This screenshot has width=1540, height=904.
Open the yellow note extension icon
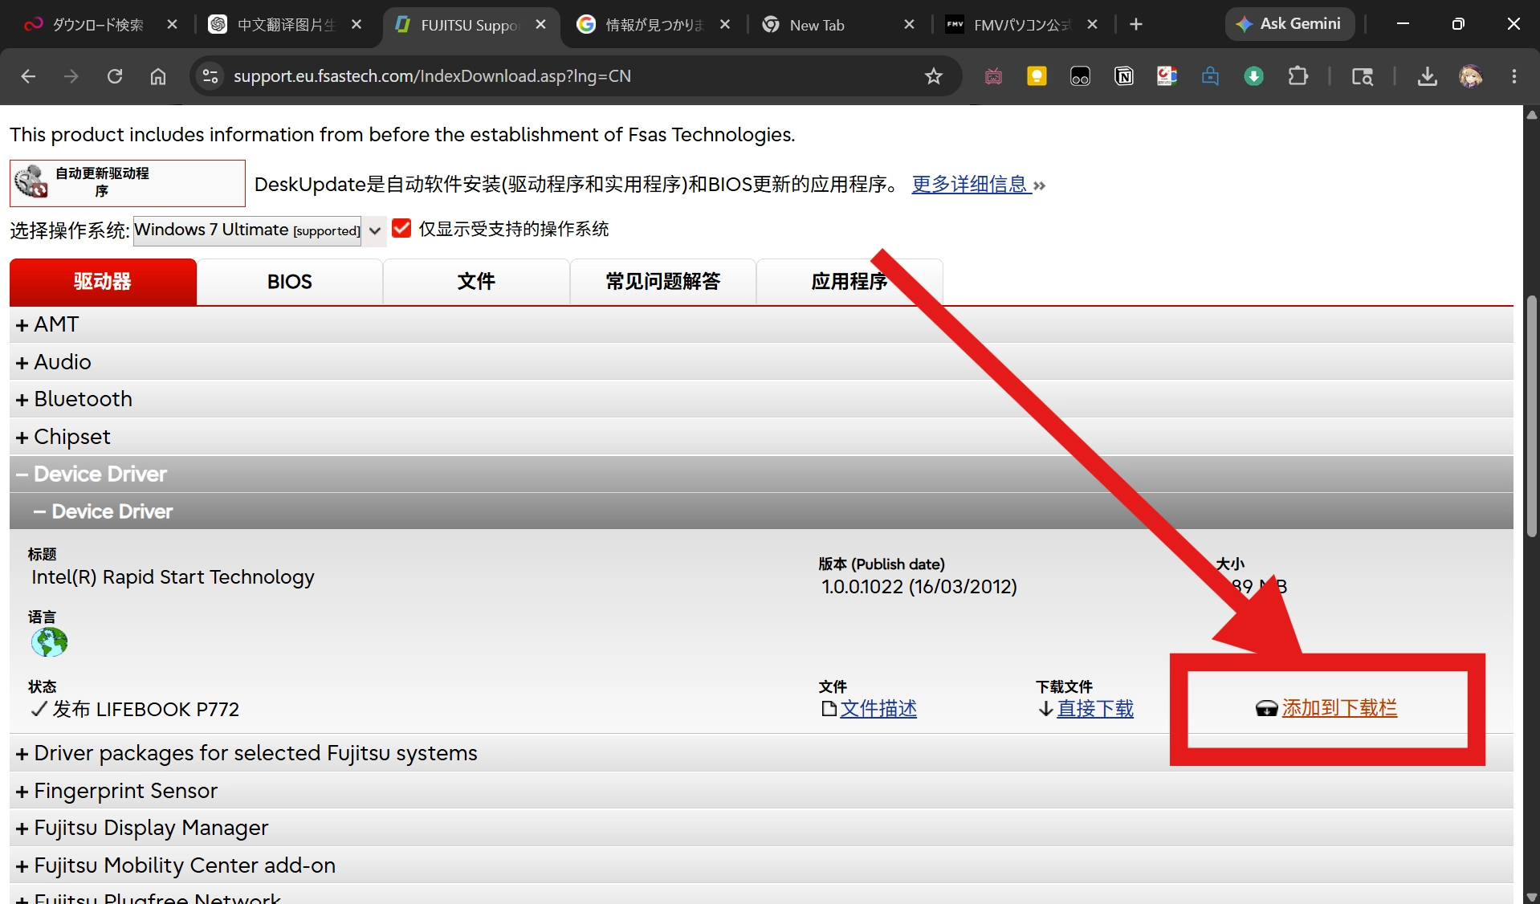click(1037, 76)
